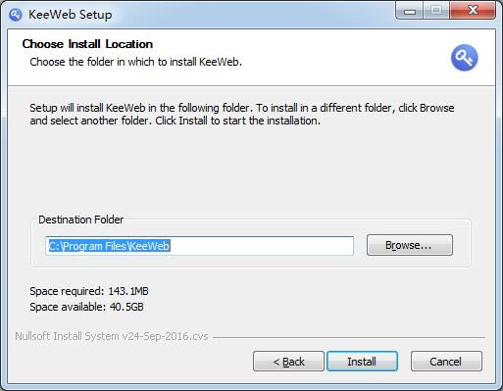503x391 pixels.
Task: Click the KeeWeb Setup window title text
Action: coord(71,15)
